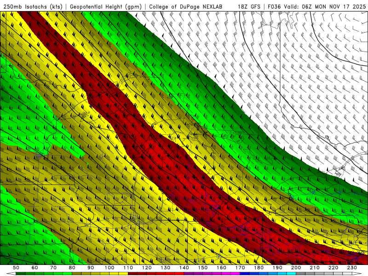
Task: Click the 'College of DuPage NEXLAB' credit text
Action: (x=185, y=6)
